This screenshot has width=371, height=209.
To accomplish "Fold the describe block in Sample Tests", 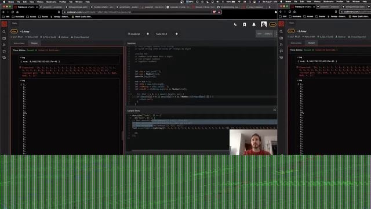I will 130,116.
